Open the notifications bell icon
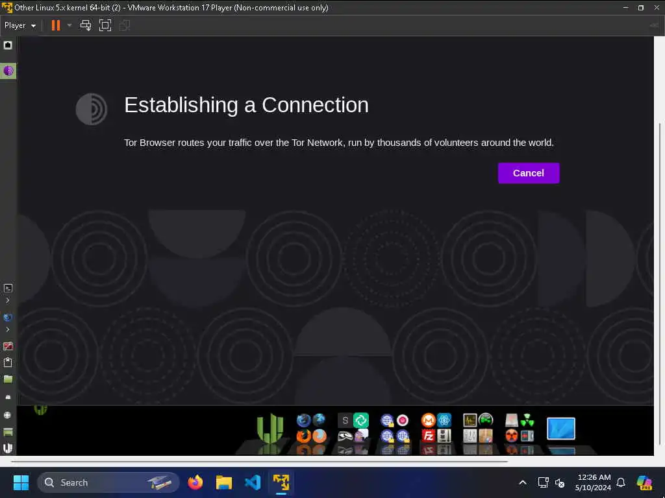The height and width of the screenshot is (498, 665). tap(621, 482)
